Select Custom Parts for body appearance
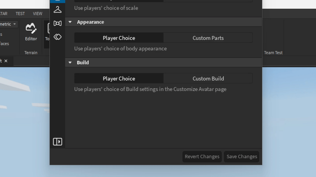The height and width of the screenshot is (177, 316). [208, 37]
